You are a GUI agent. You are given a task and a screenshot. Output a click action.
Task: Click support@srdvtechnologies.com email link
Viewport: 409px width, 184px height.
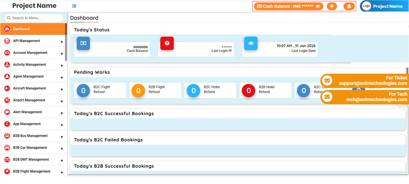(373, 83)
